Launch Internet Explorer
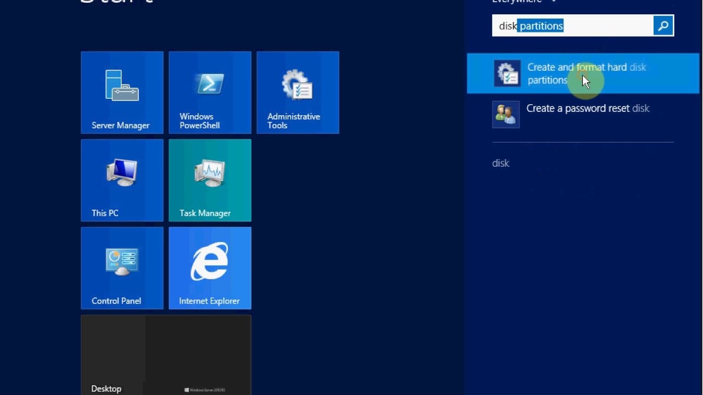 [x=209, y=268]
